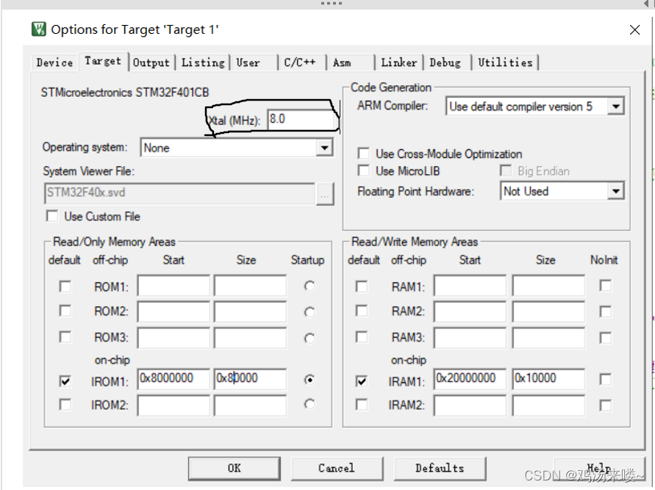Toggle the Big Endian checkbox
The height and width of the screenshot is (490, 655).
506,170
